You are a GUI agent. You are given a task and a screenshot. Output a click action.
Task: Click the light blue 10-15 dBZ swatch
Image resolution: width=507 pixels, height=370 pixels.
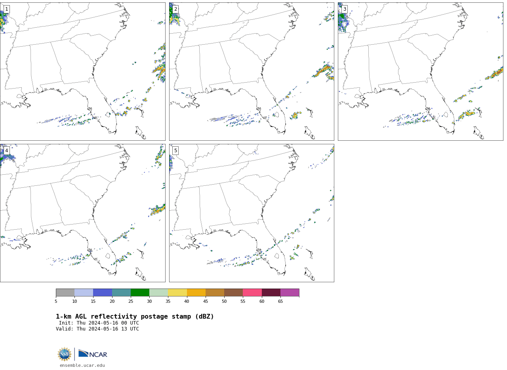pyautogui.click(x=84, y=293)
